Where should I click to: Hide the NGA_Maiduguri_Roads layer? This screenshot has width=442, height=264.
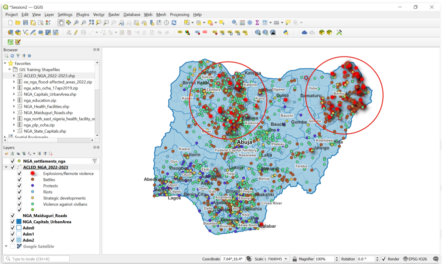coord(13,216)
